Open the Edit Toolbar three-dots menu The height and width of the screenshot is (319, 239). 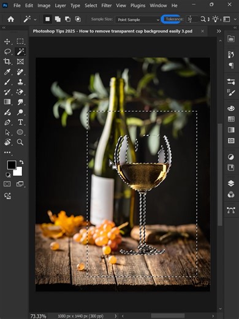point(7,152)
